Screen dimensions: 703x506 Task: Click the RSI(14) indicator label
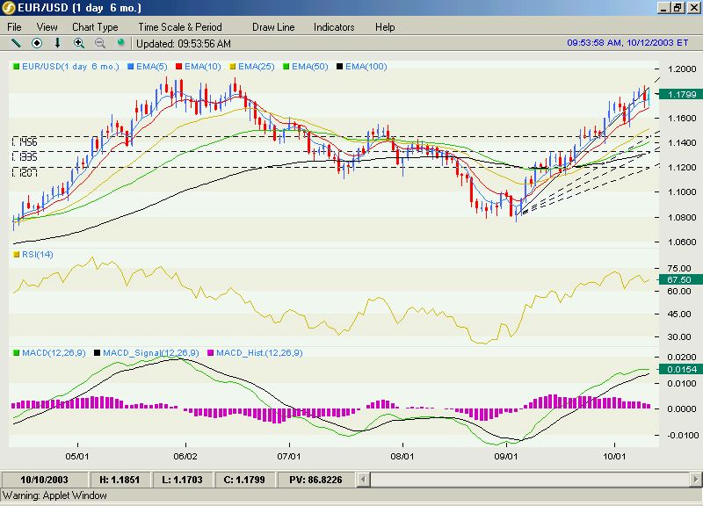tap(38, 255)
